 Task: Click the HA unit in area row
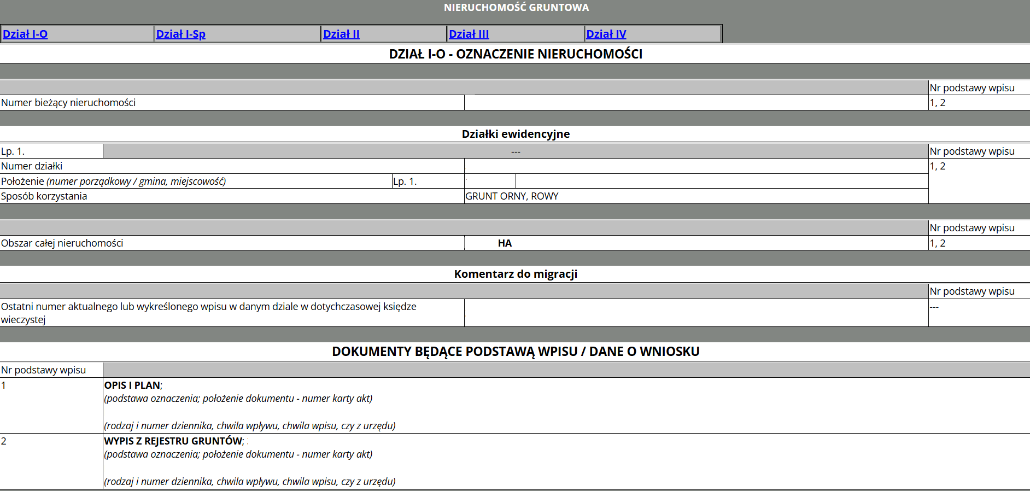[x=505, y=243]
